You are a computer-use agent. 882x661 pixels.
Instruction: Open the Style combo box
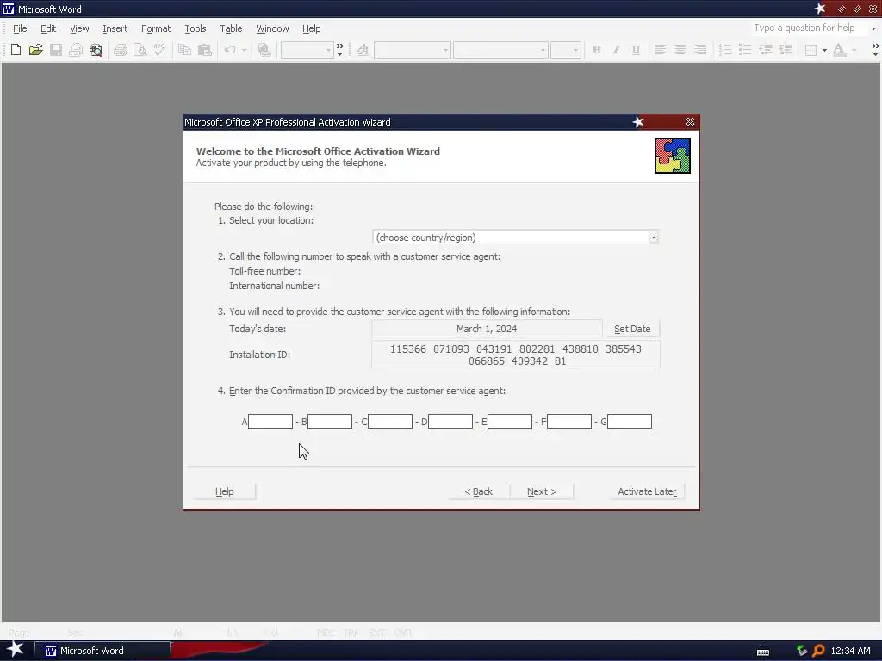point(413,50)
